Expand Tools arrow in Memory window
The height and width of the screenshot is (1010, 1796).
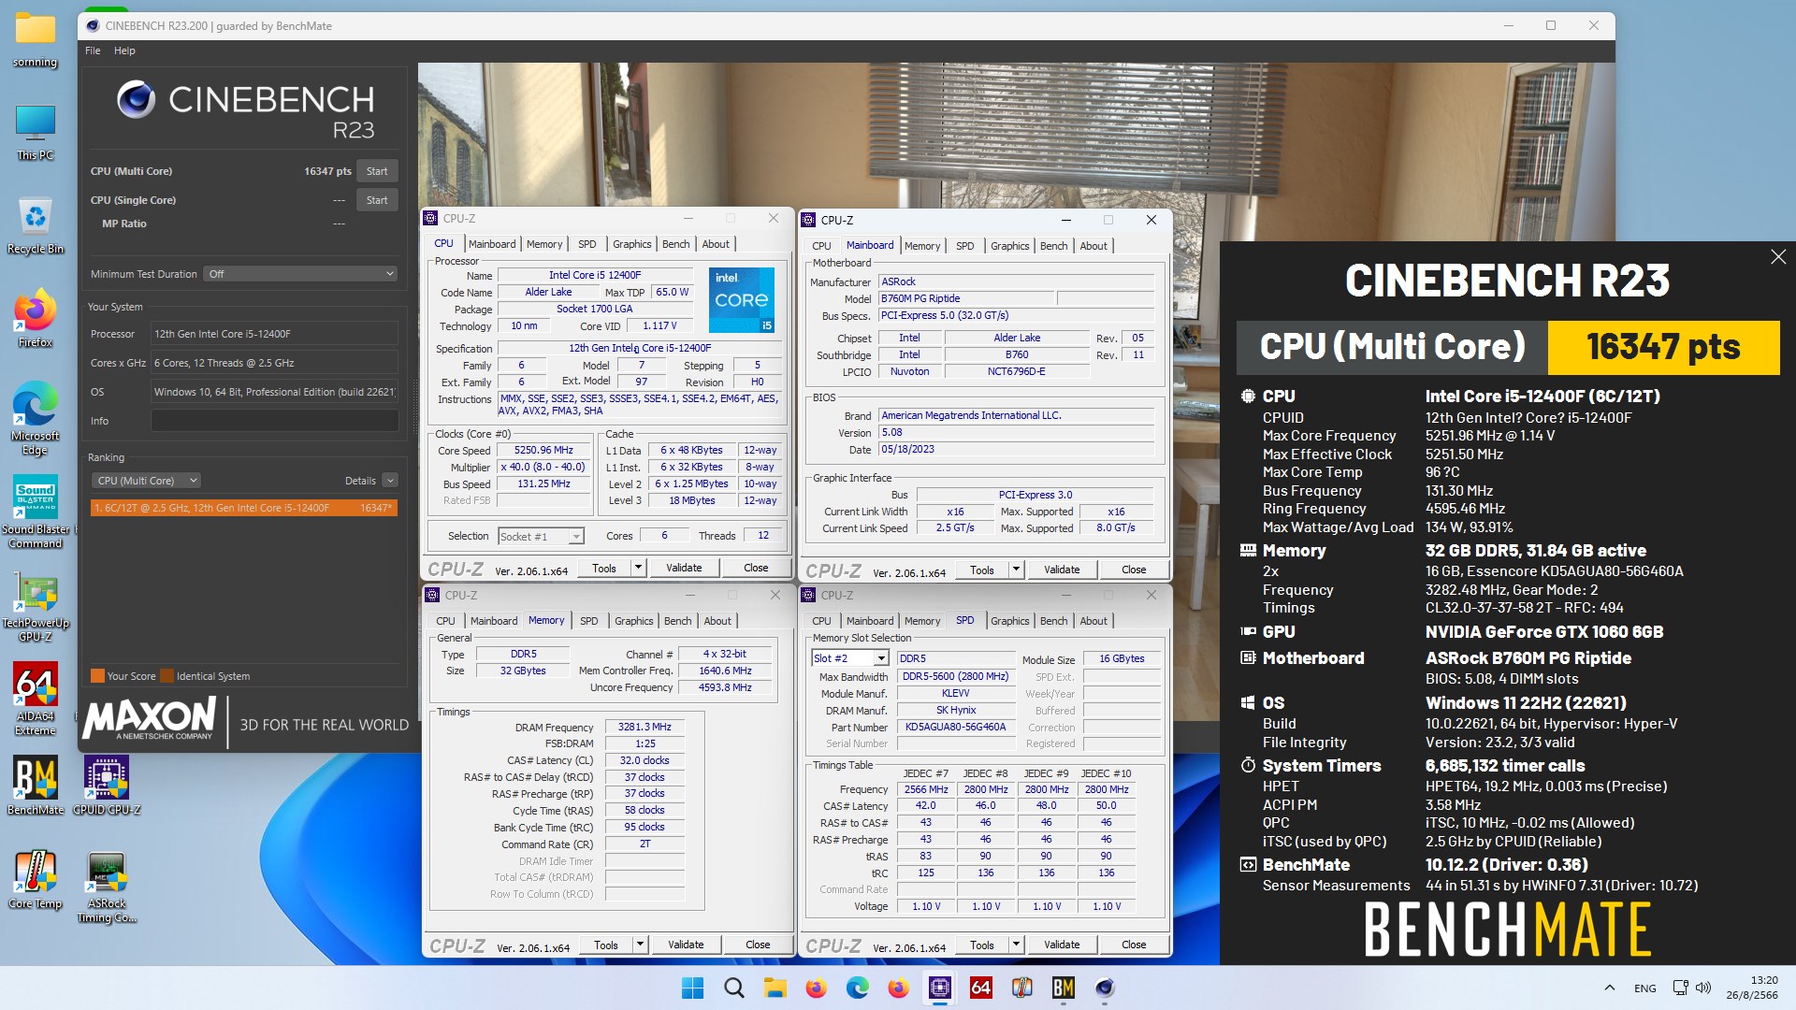click(x=640, y=945)
